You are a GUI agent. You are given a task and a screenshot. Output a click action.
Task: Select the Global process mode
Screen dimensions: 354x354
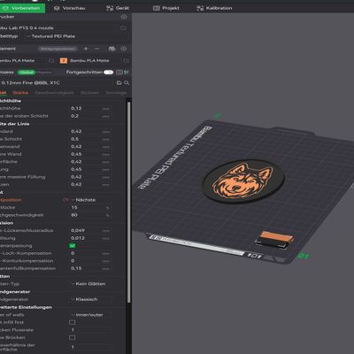tap(27, 73)
